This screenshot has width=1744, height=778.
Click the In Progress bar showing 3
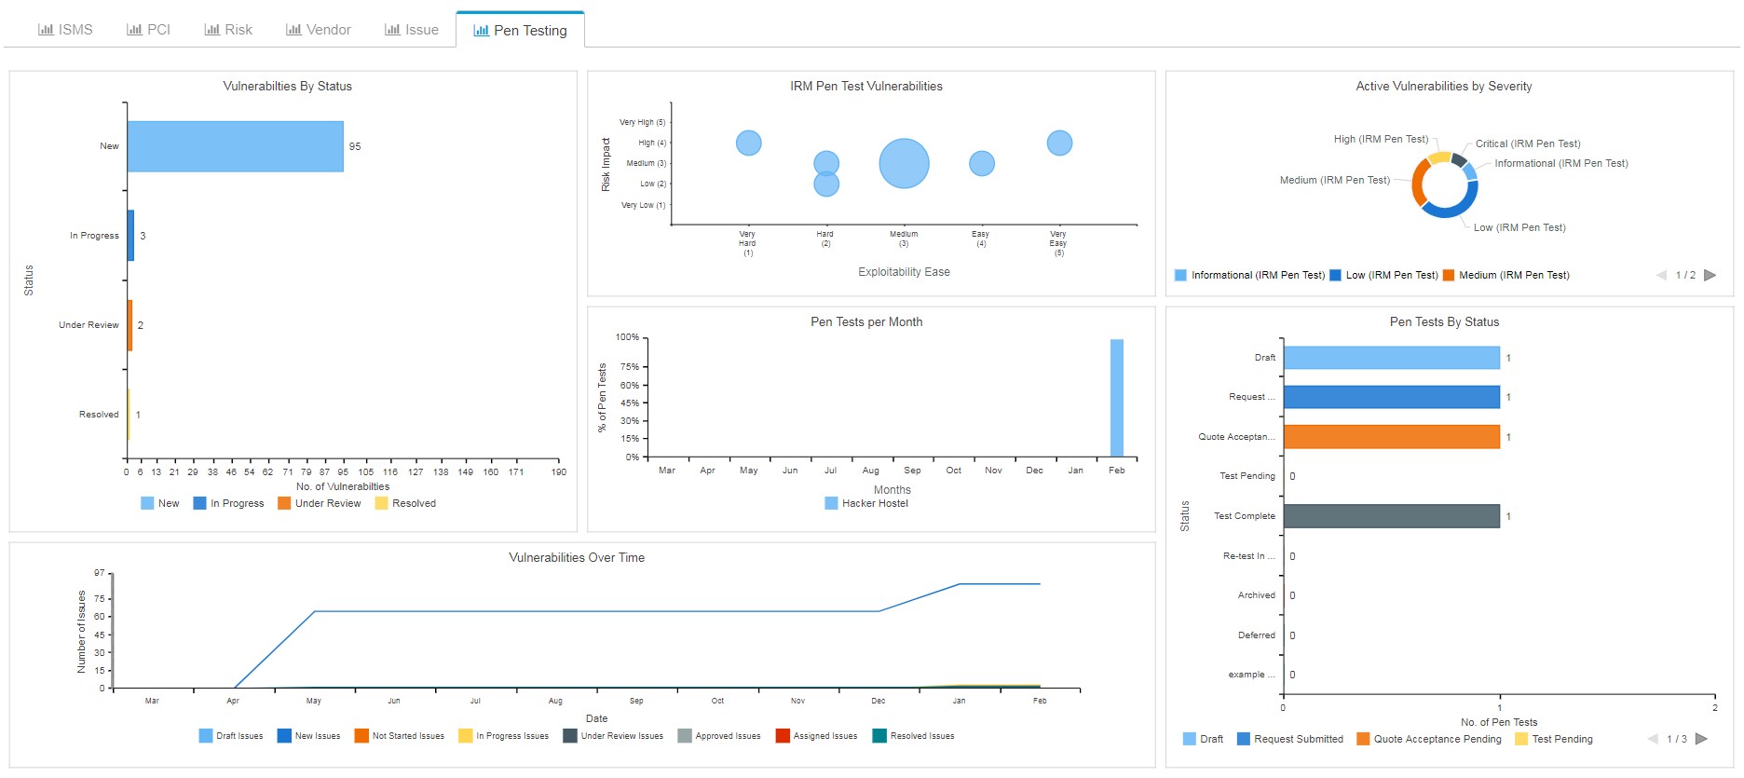pos(130,236)
